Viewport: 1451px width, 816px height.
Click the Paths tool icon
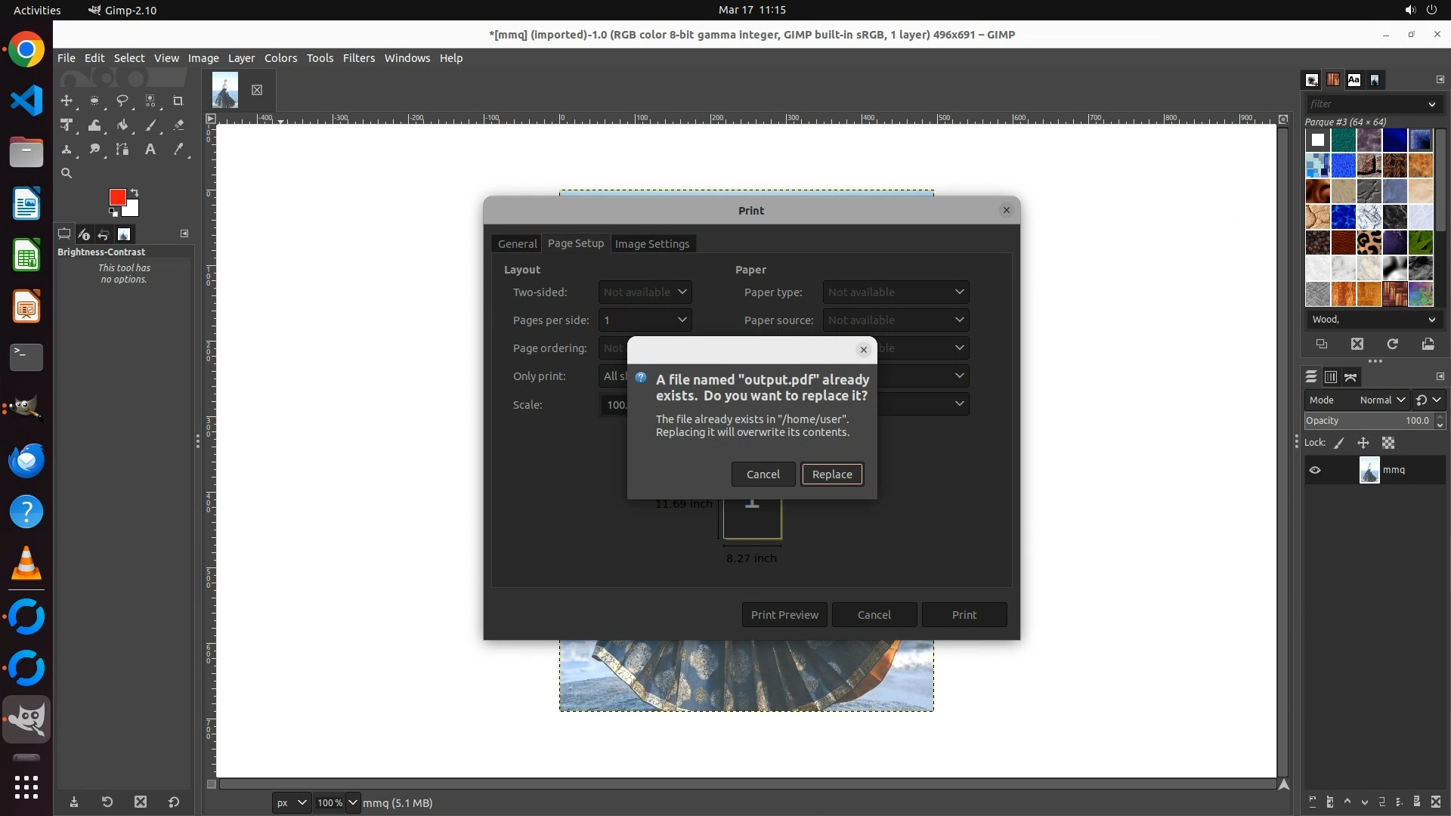(122, 150)
